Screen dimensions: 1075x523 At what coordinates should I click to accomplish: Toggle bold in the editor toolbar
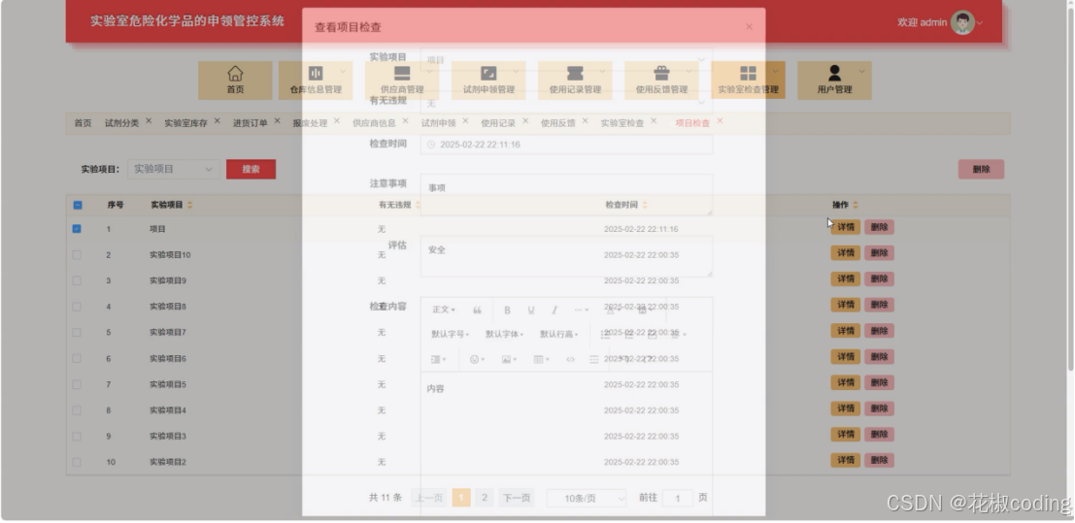[507, 311]
